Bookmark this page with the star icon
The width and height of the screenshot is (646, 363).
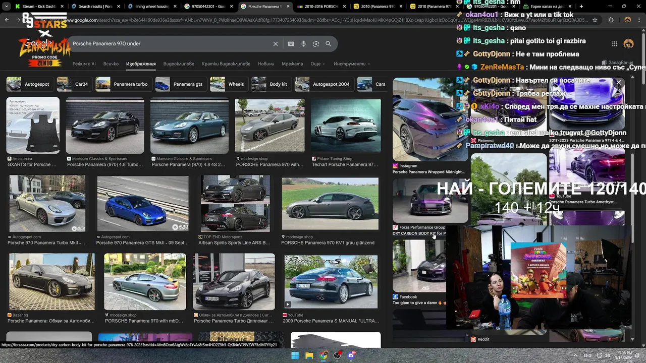tap(595, 20)
